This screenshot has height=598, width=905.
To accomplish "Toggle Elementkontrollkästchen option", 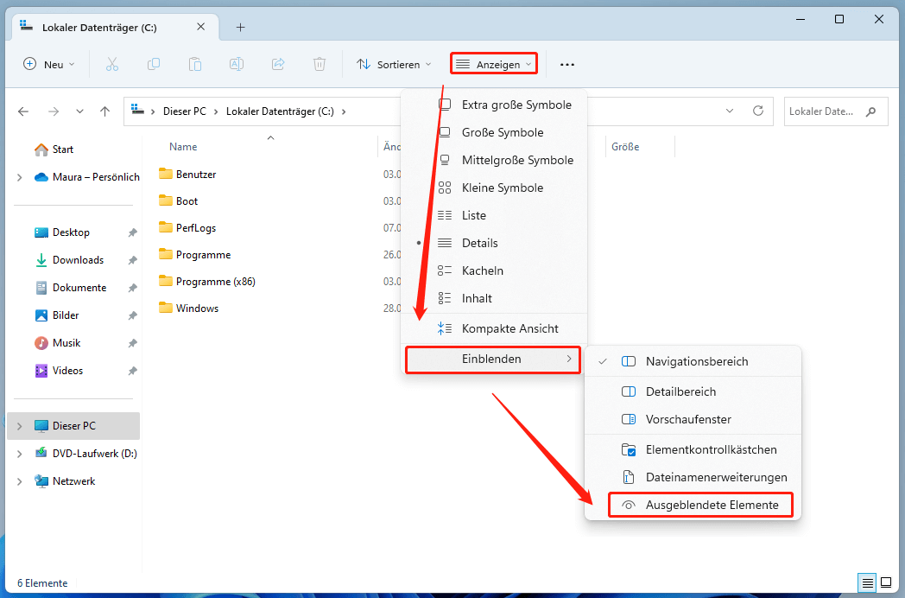I will point(711,449).
